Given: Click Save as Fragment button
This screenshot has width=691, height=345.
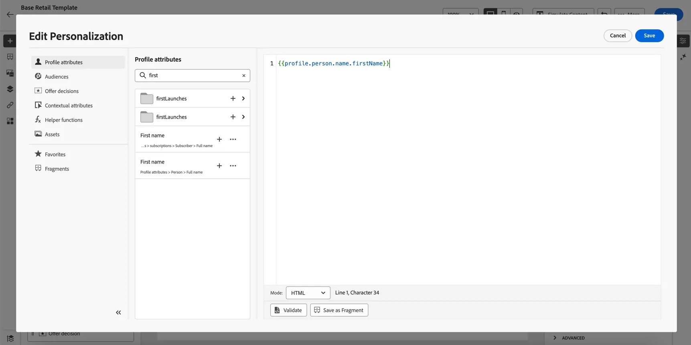Looking at the screenshot, I should pyautogui.click(x=339, y=310).
